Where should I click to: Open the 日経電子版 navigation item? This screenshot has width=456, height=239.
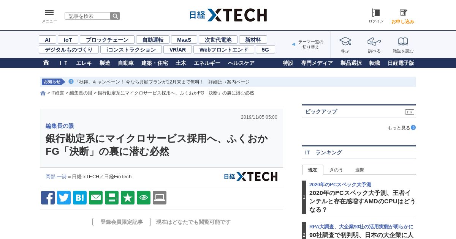click(401, 63)
